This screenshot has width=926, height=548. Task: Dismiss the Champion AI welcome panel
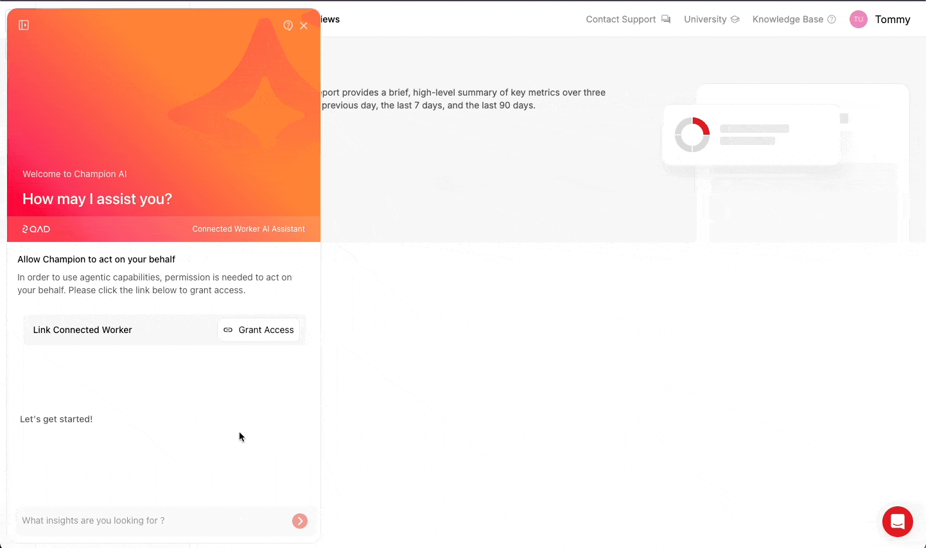click(304, 25)
